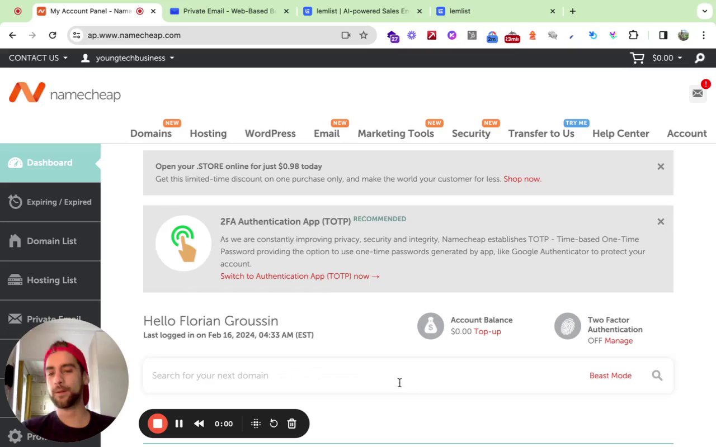Select Dashboard in the sidebar
716x447 pixels.
(x=50, y=163)
